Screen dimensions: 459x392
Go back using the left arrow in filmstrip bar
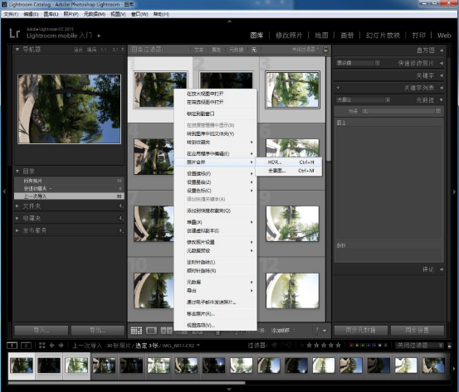(x=51, y=346)
